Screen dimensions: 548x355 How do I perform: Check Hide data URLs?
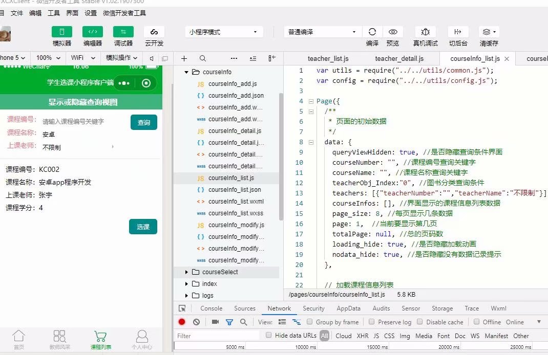268,335
